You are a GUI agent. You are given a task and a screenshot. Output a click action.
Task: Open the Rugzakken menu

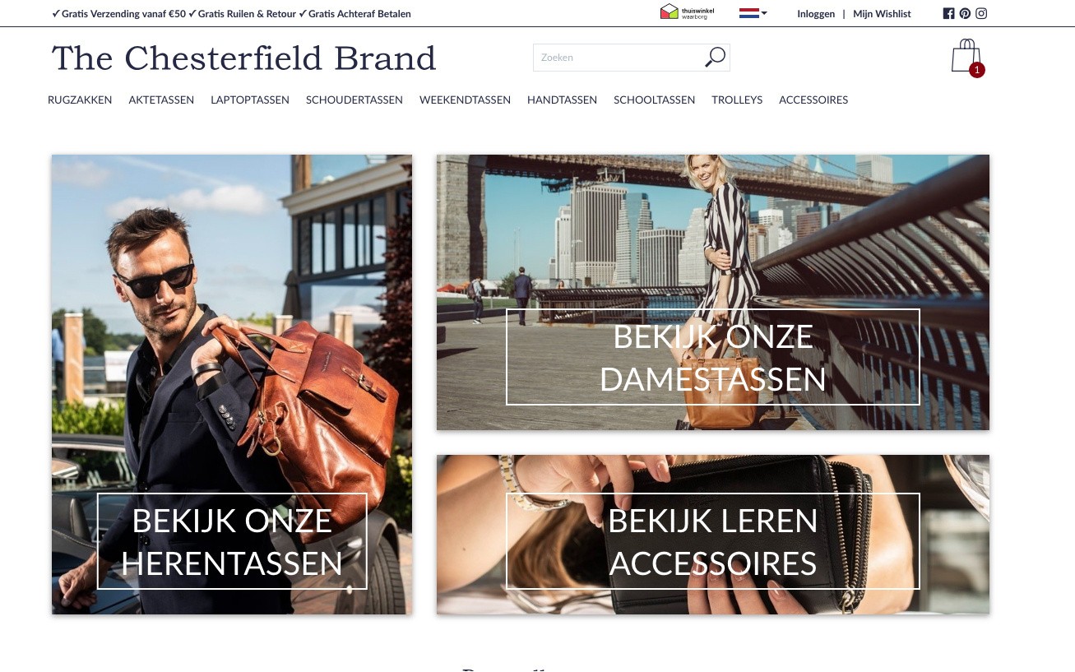[80, 100]
